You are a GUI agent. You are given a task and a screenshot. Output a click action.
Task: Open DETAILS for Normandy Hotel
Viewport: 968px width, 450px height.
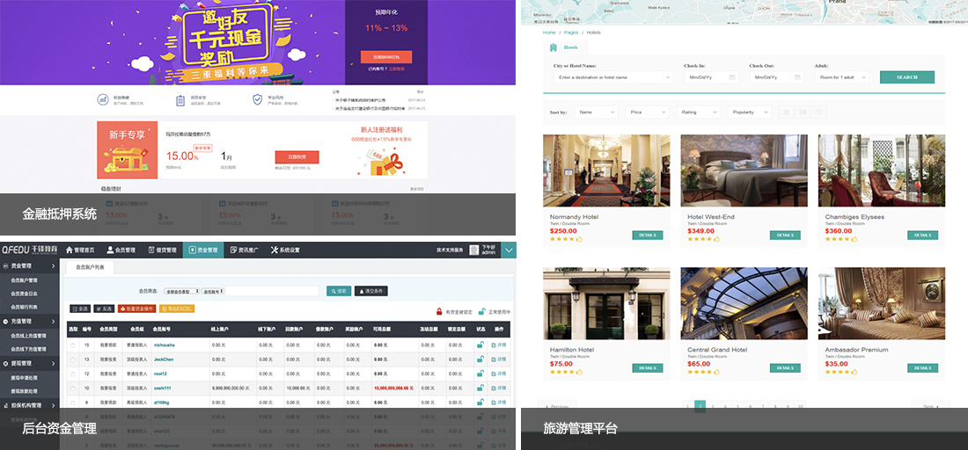point(648,235)
